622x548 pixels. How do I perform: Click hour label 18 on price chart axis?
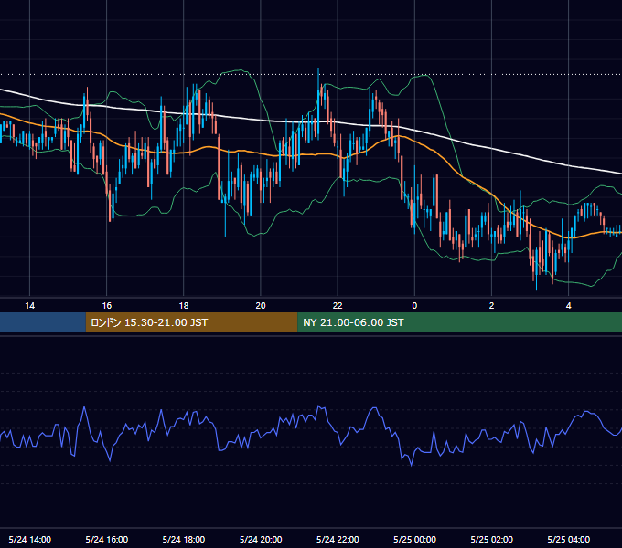tap(184, 306)
